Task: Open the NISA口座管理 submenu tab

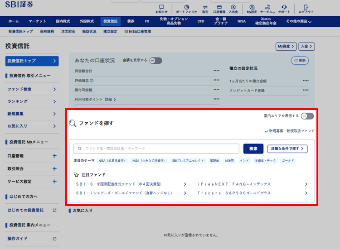Action: pos(138,32)
